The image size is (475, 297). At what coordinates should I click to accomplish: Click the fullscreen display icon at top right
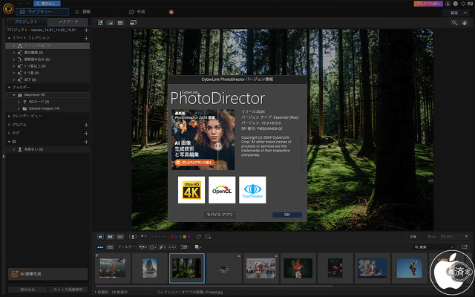pyautogui.click(x=471, y=4)
